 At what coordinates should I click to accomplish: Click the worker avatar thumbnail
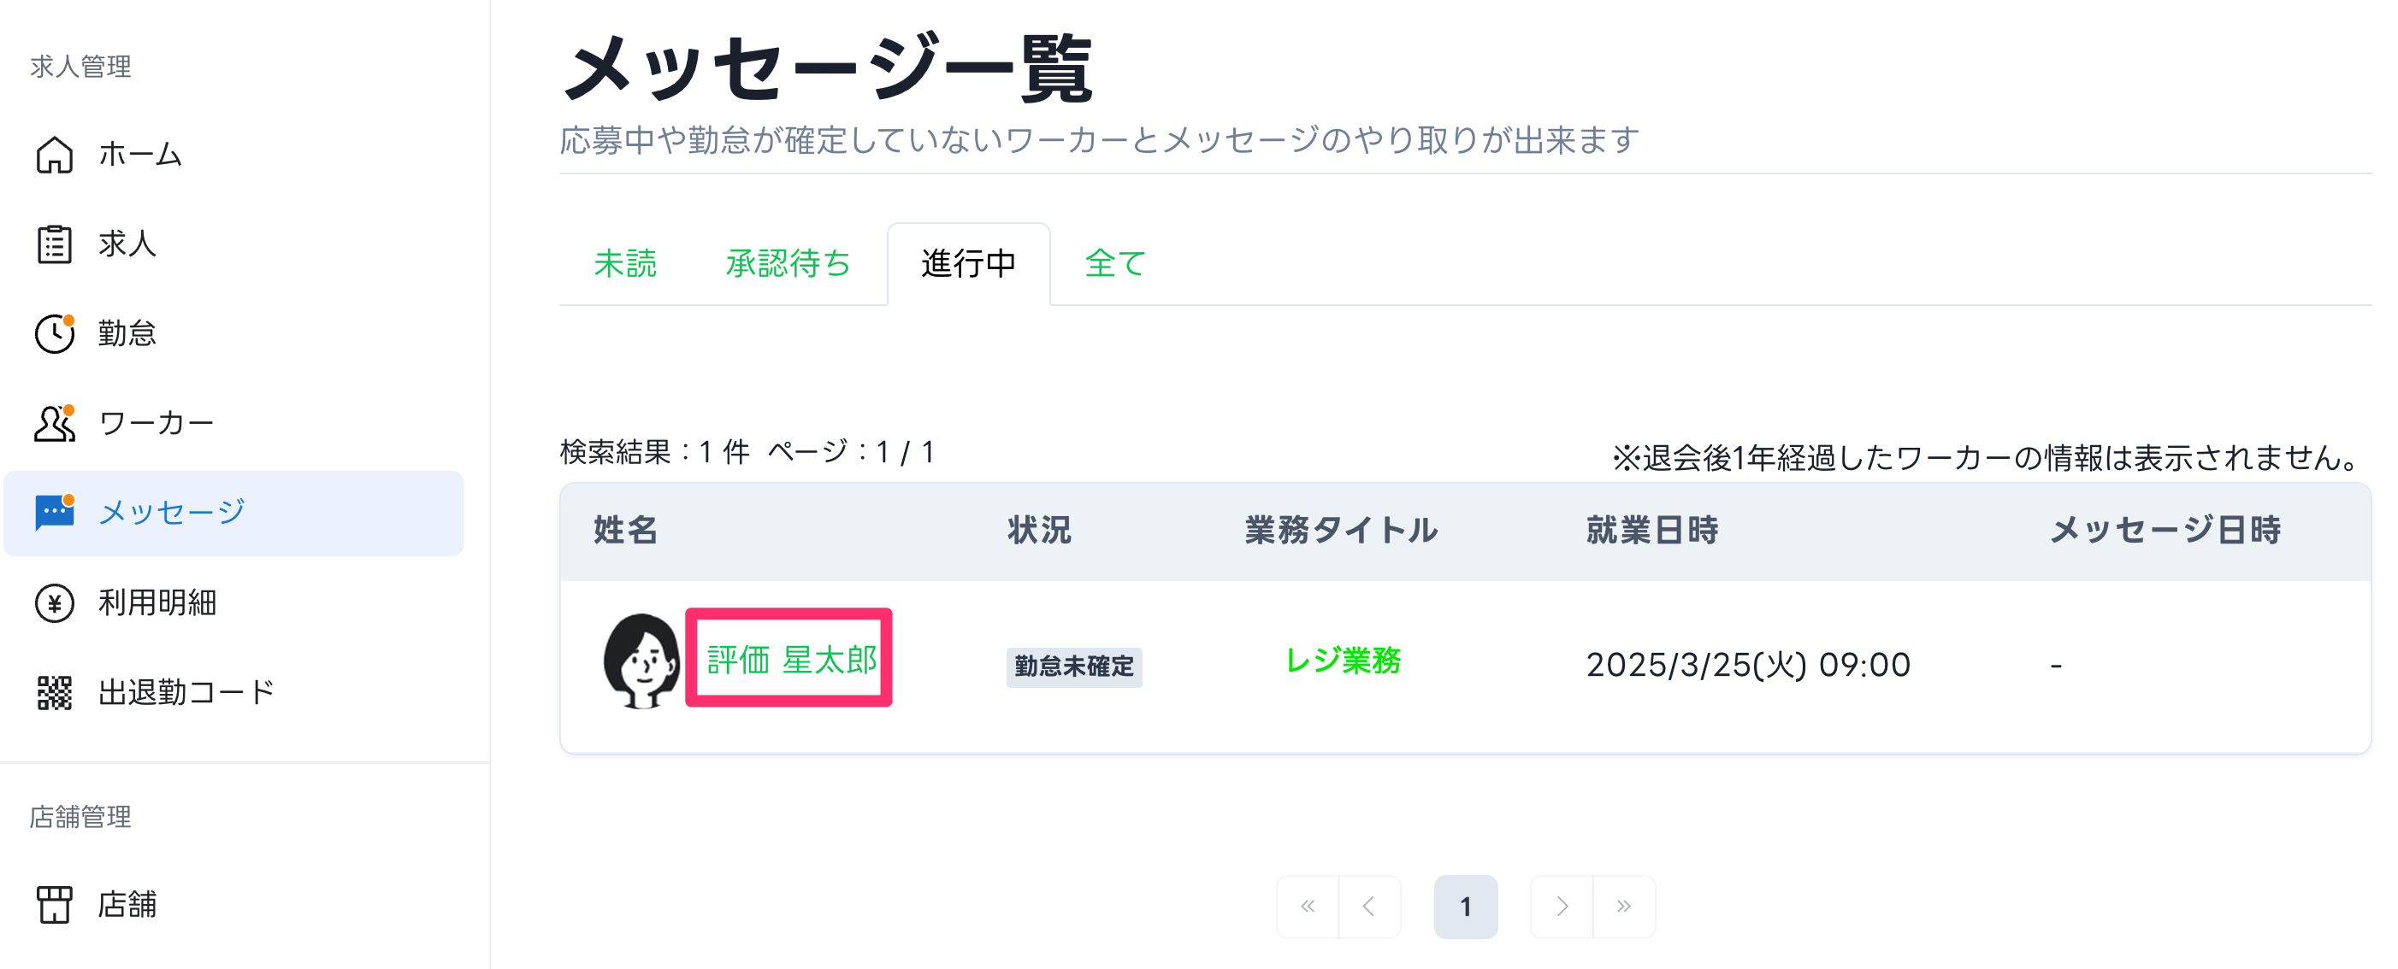click(641, 661)
